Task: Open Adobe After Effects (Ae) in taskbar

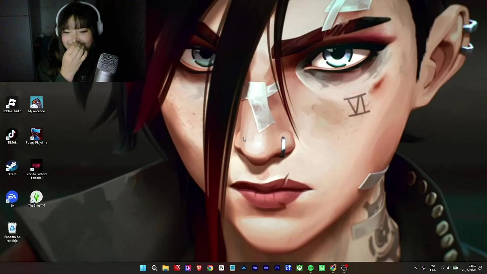Action: (266, 268)
